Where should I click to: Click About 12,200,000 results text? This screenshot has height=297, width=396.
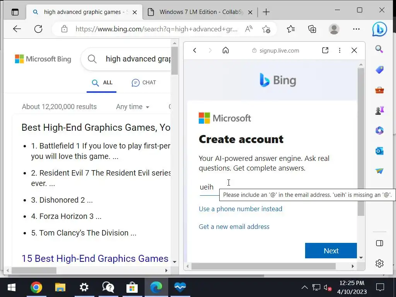59,107
